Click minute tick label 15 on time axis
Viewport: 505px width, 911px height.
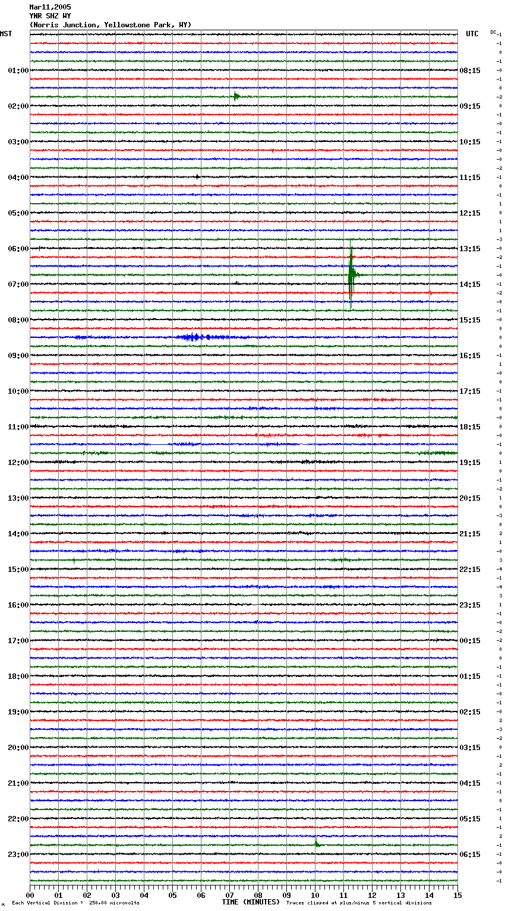point(457,895)
